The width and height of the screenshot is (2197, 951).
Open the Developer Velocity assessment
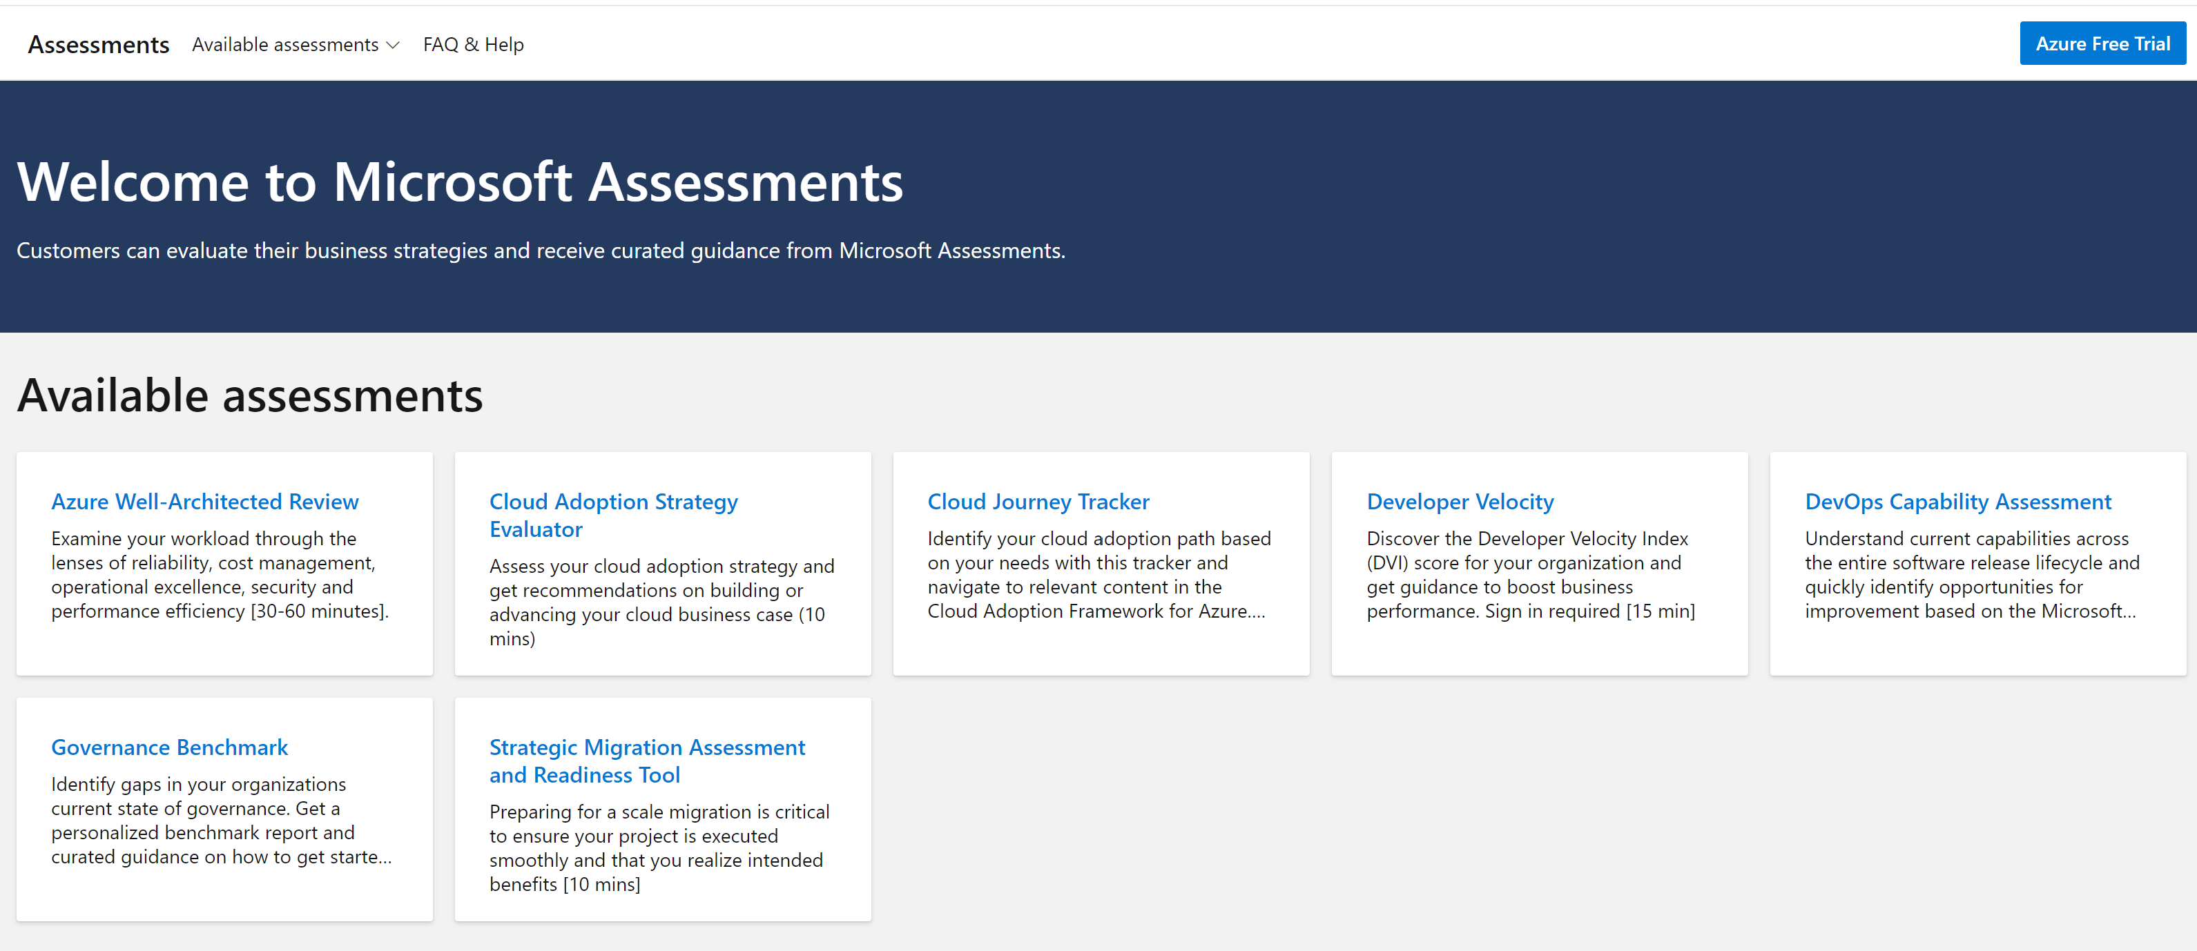pos(1460,501)
